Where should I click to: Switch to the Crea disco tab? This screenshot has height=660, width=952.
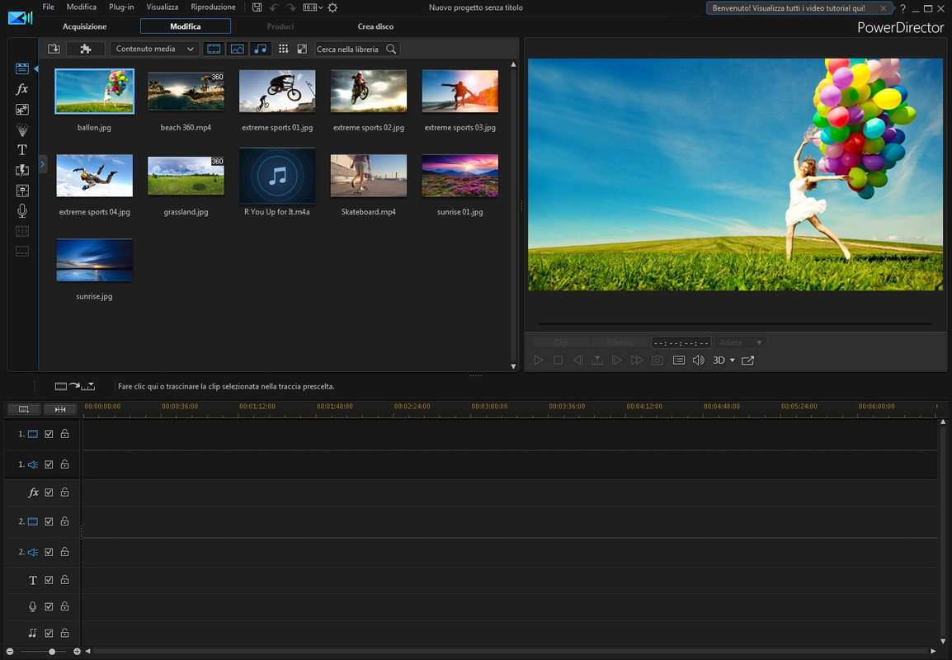pos(375,26)
